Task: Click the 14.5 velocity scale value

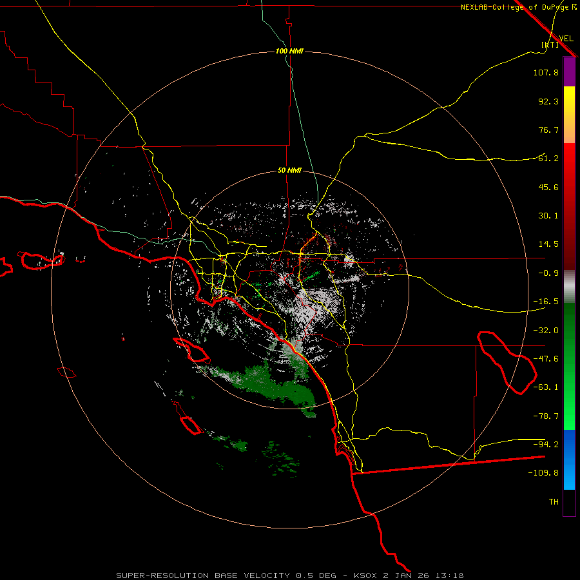Action: (x=548, y=244)
